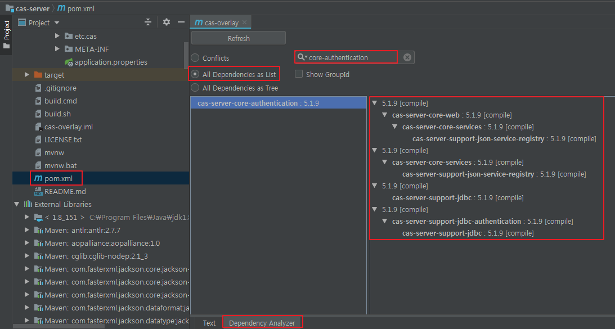Open Project panel settings gear

[x=167, y=22]
